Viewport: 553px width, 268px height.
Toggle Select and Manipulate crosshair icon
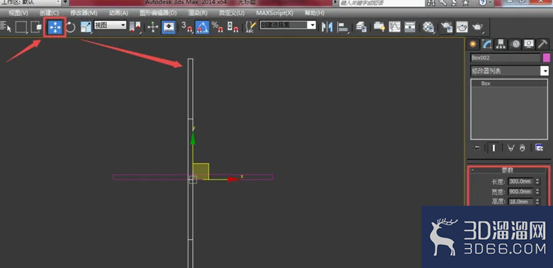153,27
